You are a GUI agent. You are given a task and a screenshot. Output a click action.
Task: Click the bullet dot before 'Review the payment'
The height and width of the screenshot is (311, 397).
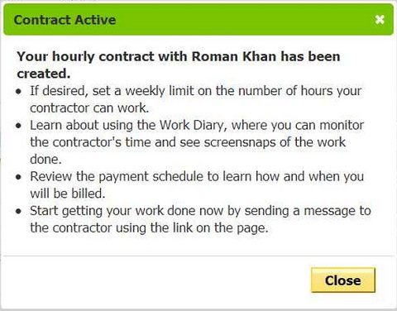[x=18, y=177]
